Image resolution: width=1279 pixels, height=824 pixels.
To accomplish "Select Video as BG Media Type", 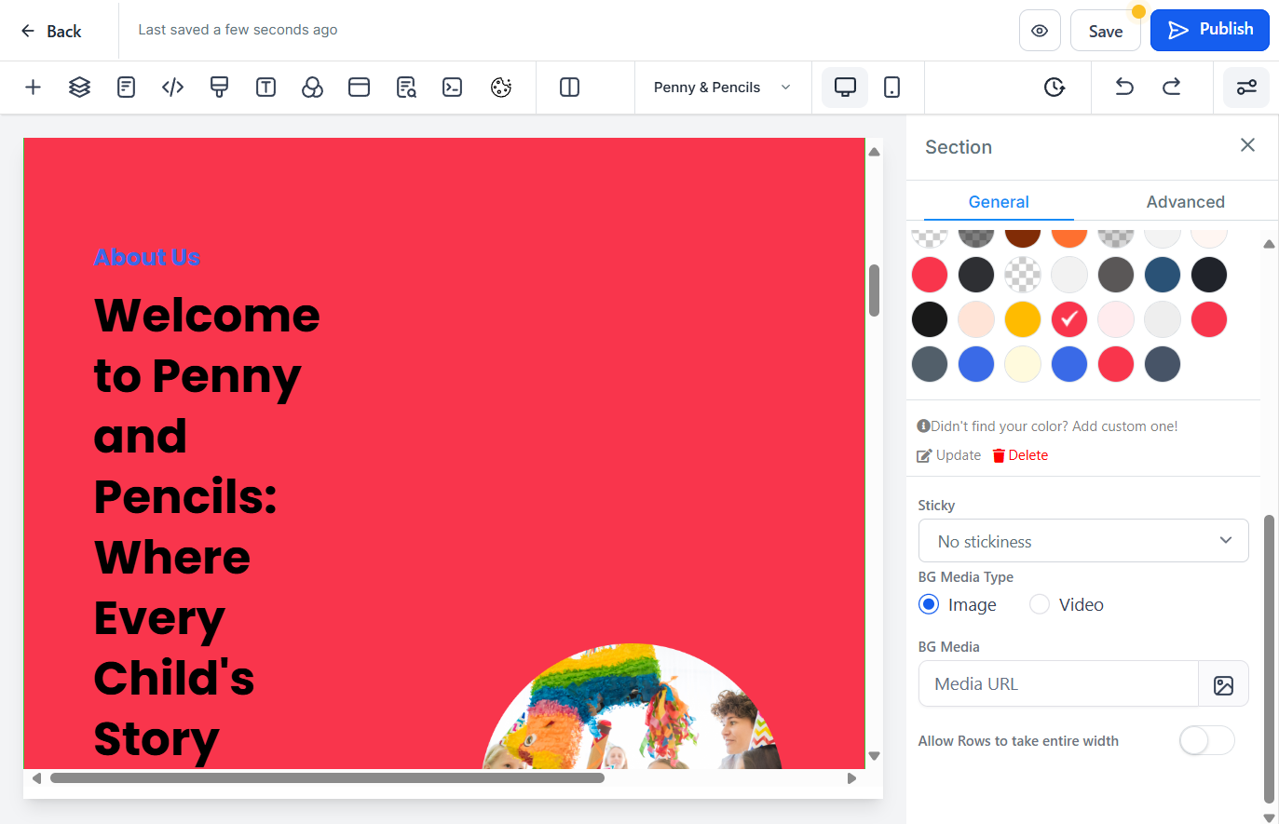I will [1040, 604].
